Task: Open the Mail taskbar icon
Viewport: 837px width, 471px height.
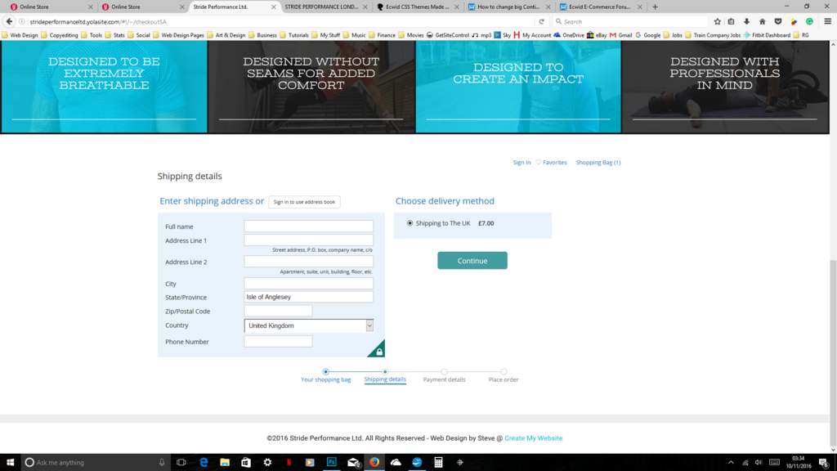Action: (x=353, y=462)
